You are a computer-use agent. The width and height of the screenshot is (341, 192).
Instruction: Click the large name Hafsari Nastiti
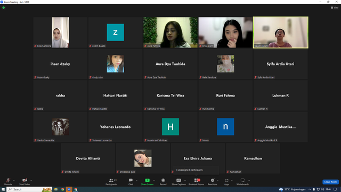116,95
